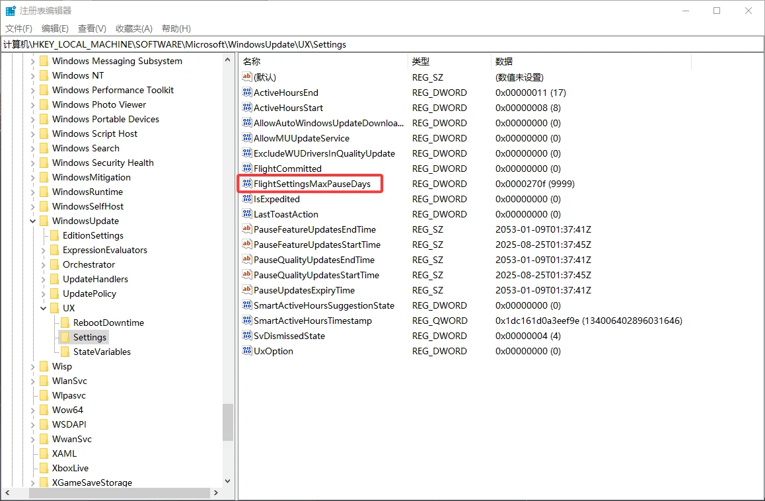The width and height of the screenshot is (765, 501).
Task: Click the (默认) default string value icon
Action: (247, 77)
